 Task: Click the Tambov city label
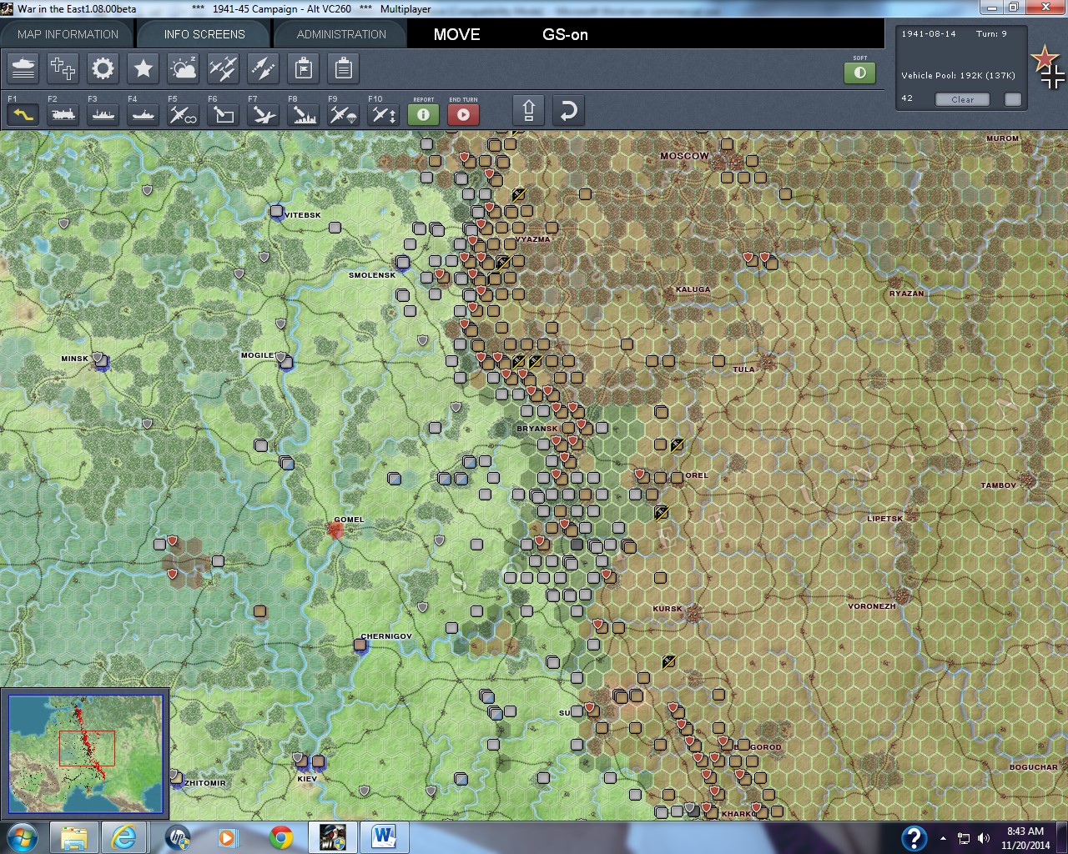[x=999, y=485]
